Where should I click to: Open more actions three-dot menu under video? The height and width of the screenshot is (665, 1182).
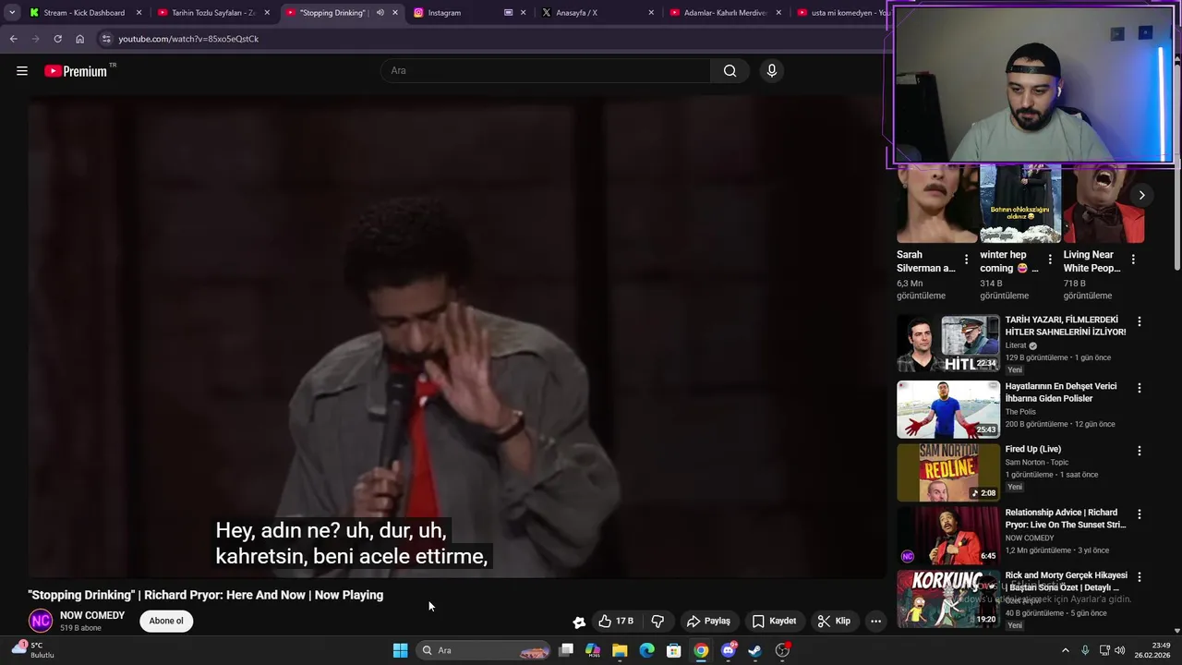click(x=875, y=621)
